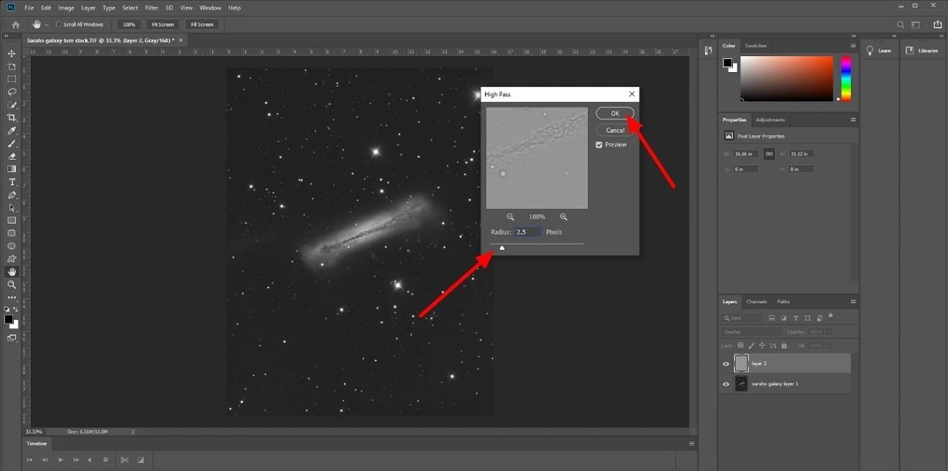Image resolution: width=948 pixels, height=471 pixels.
Task: Click the search icon at top right
Action: [901, 25]
